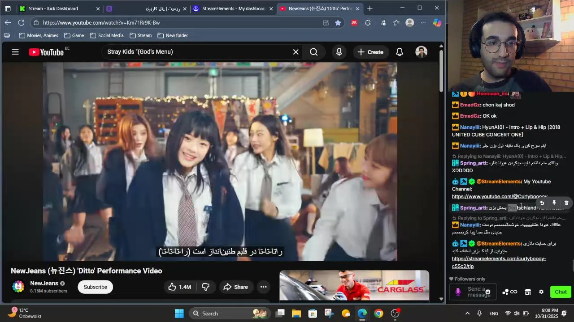
Task: Click the YouTube search magnifier button
Action: coord(314,52)
